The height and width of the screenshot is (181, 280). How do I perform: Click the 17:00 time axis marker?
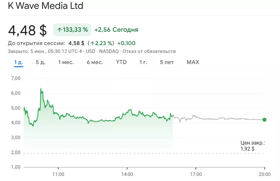196,174
